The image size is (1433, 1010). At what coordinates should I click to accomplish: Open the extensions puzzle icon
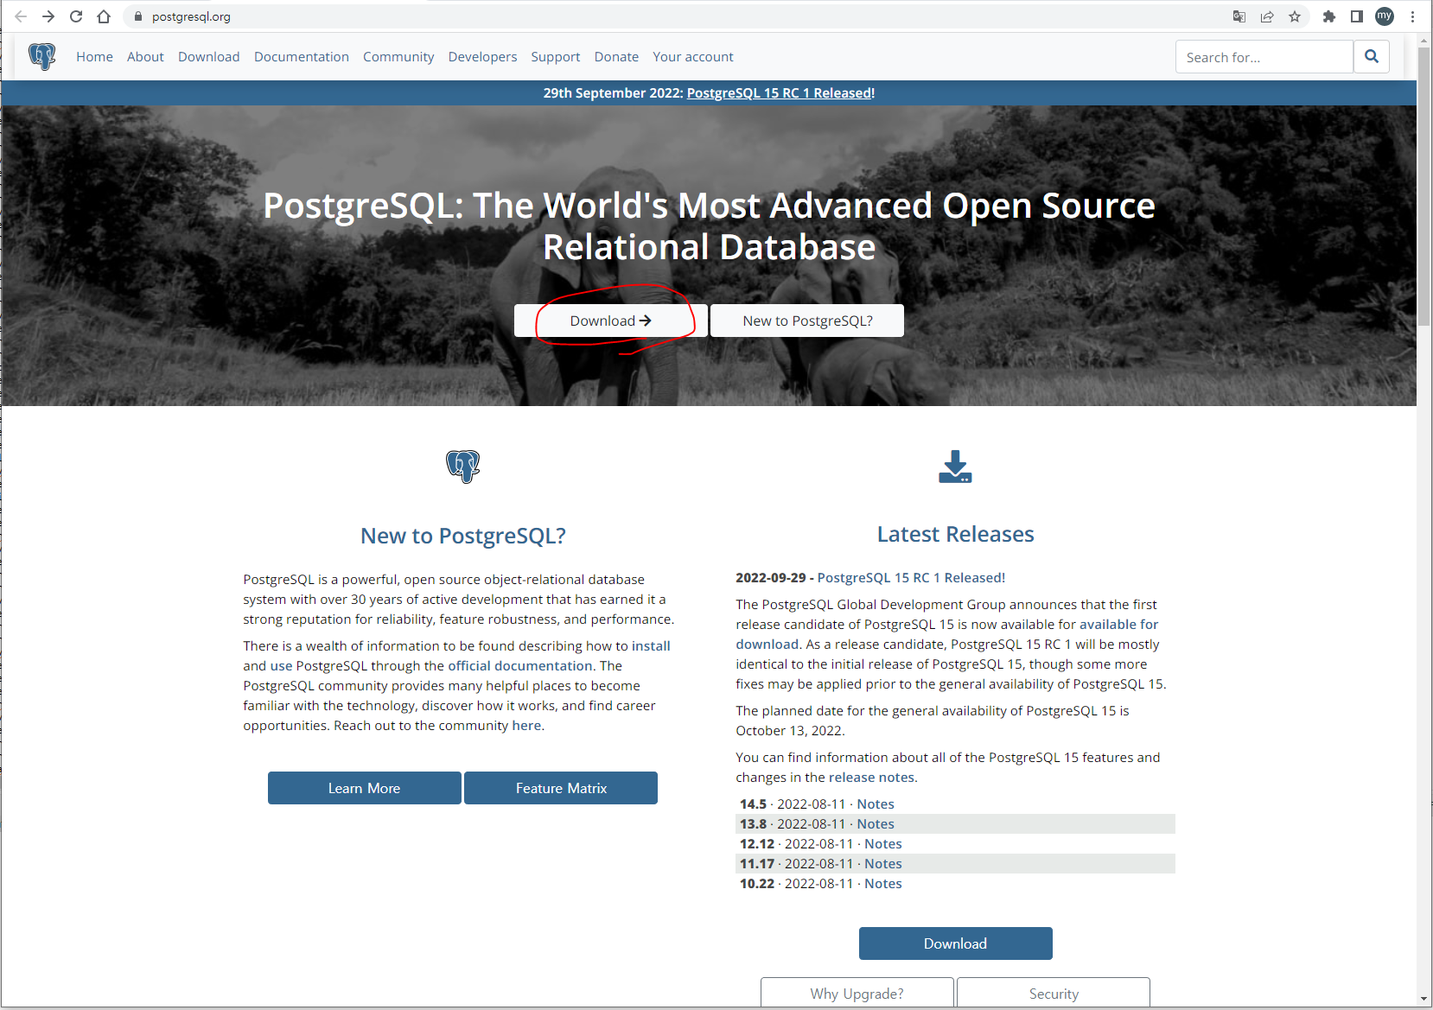coord(1329,16)
